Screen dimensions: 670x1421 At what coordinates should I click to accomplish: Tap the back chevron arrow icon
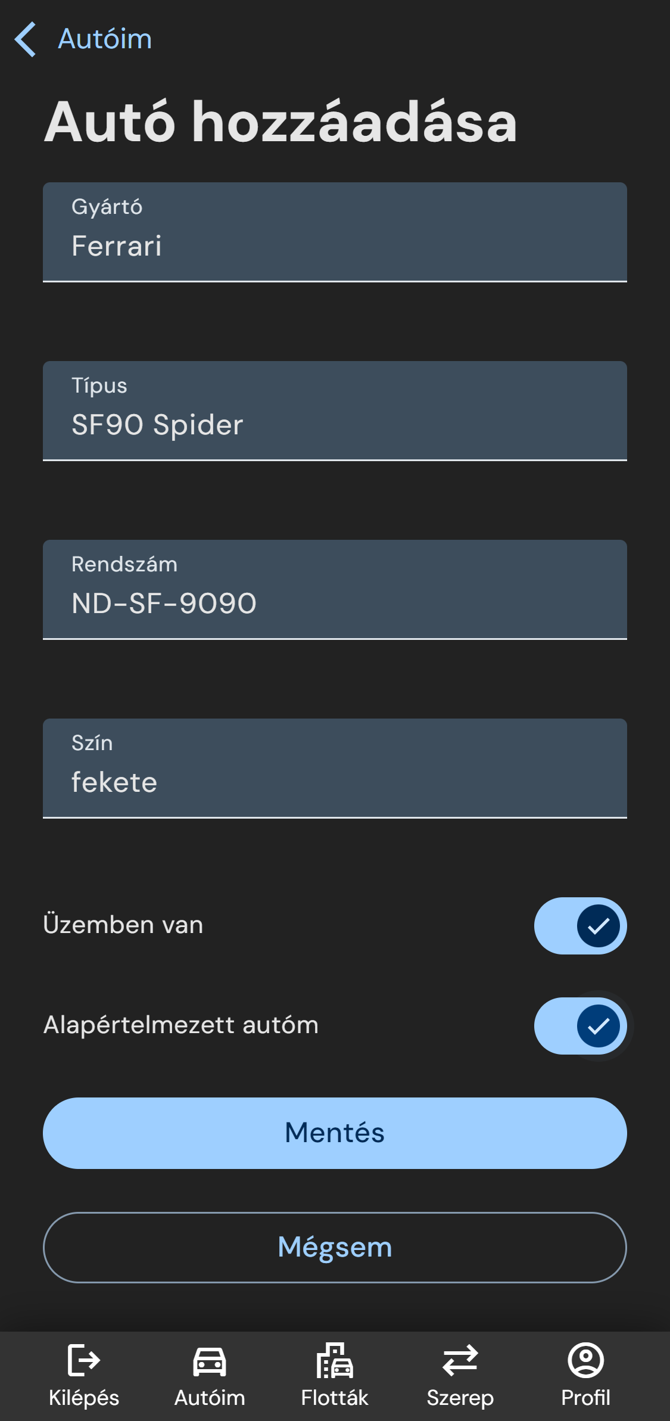[x=26, y=39]
